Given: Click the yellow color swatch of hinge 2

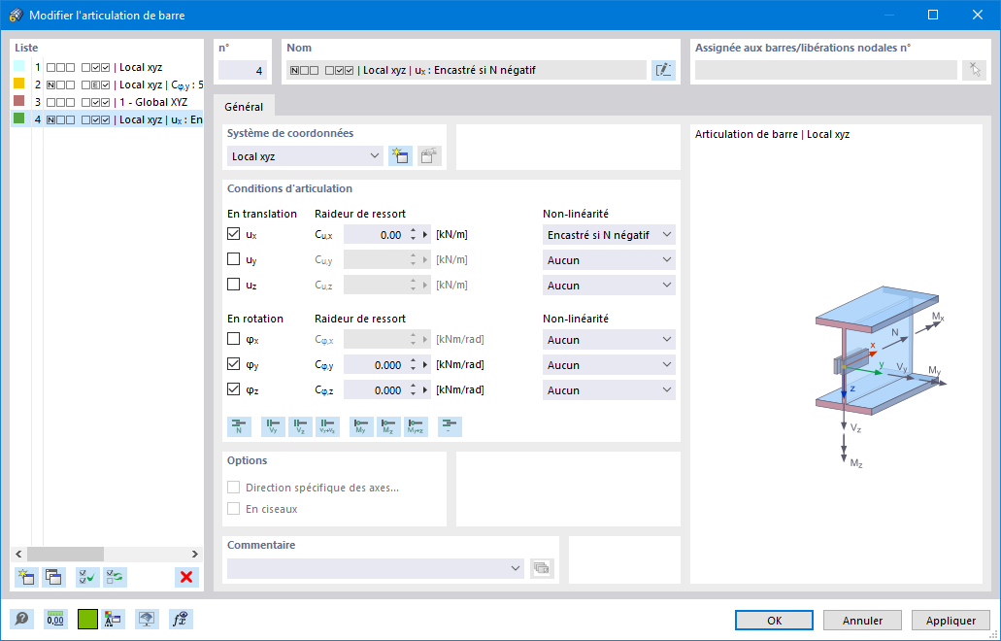Looking at the screenshot, I should point(19,84).
